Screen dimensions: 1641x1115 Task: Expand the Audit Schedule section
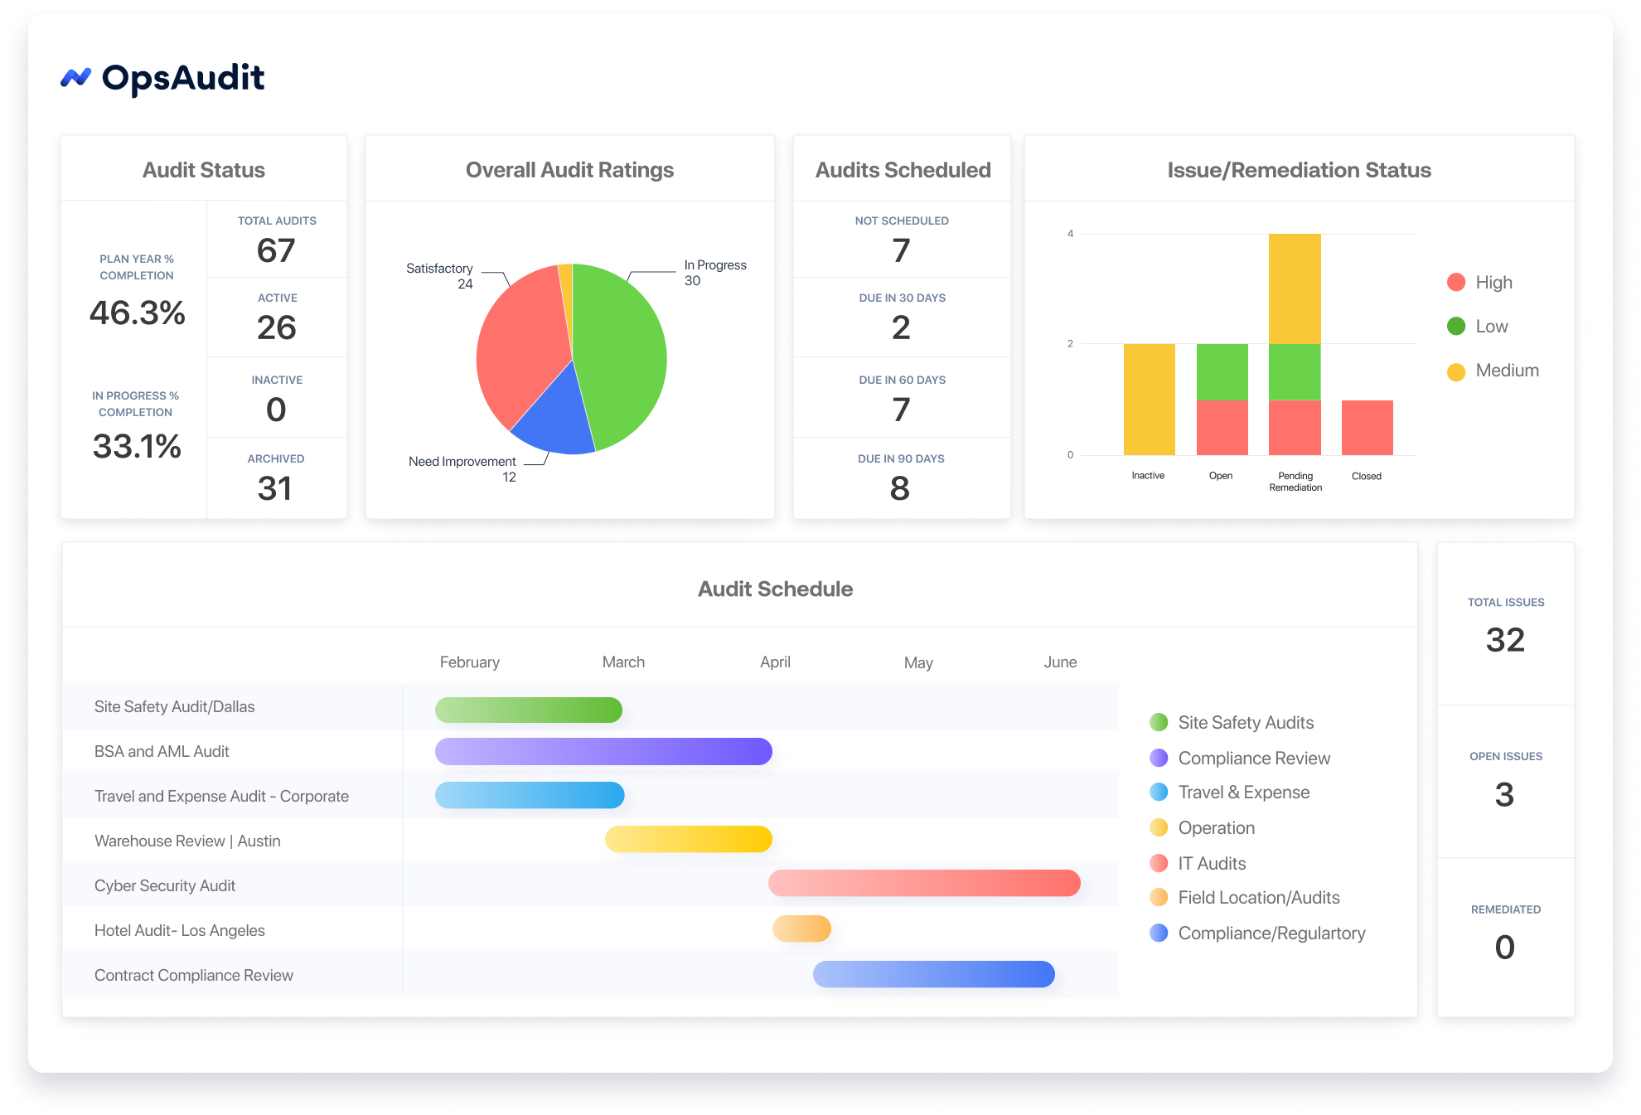coord(775,589)
